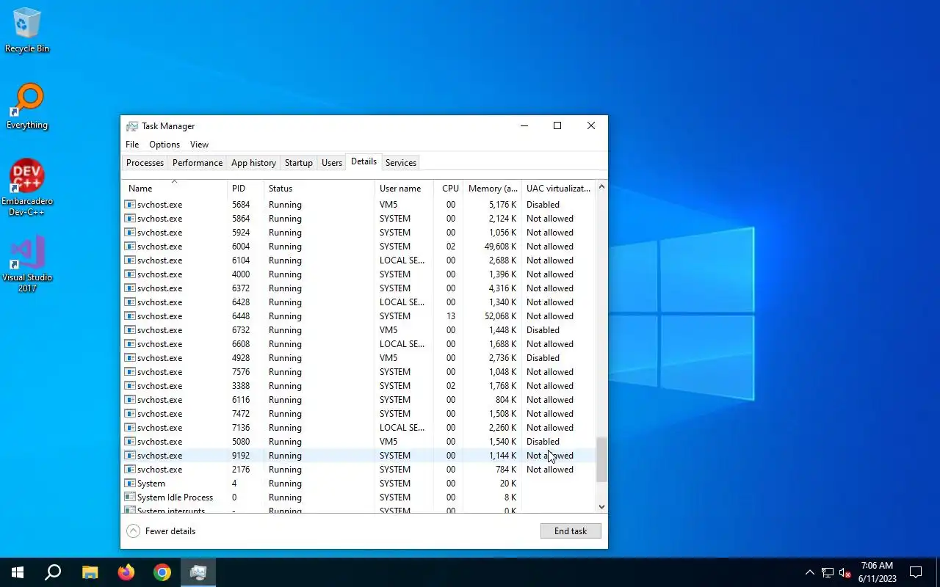
Task: Click PID 4928 cell
Action: tap(241, 358)
